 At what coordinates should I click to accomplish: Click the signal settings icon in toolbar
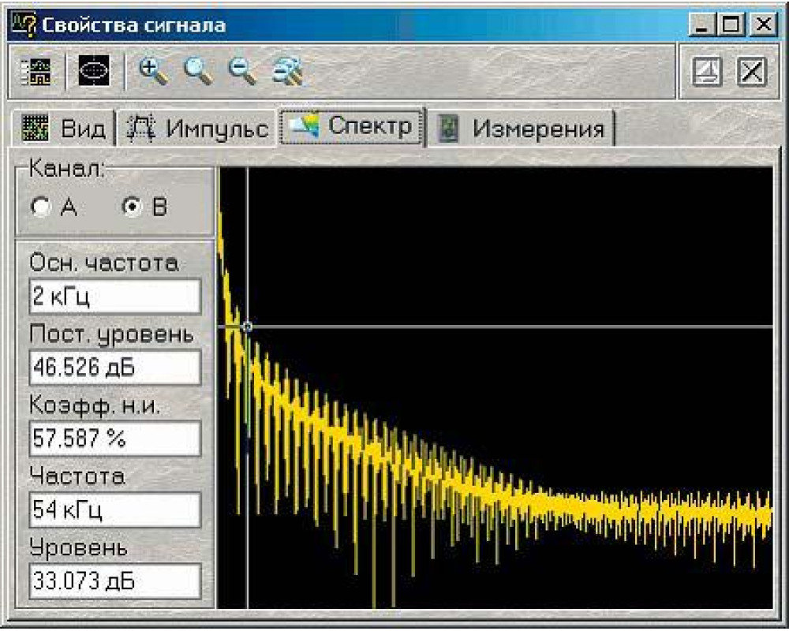tap(35, 72)
